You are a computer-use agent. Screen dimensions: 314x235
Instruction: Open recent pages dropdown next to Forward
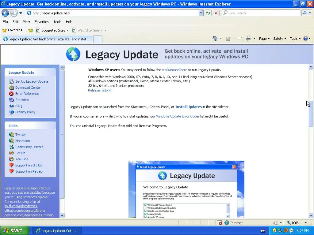[21, 13]
